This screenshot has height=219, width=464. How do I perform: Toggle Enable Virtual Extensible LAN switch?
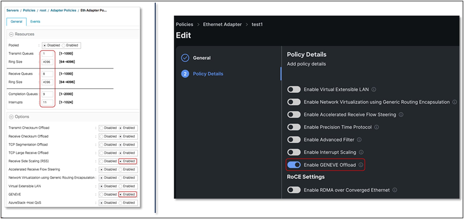[294, 89]
